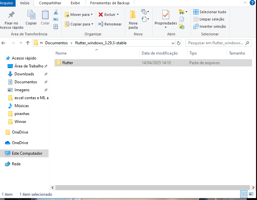Switch to the Compartilhar tab
The image size is (257, 200).
[50, 3]
